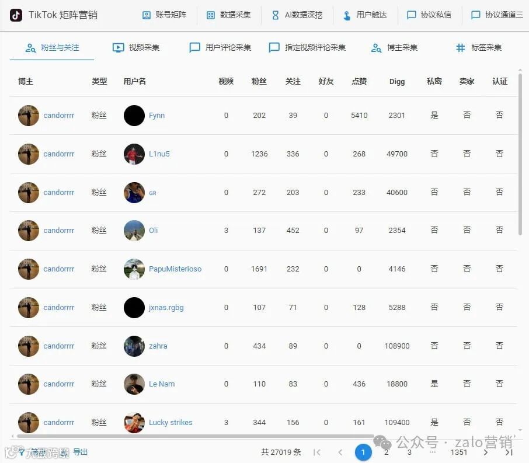Open the 协议私信 top menu
Screen dimensions: 529x463
pos(429,15)
